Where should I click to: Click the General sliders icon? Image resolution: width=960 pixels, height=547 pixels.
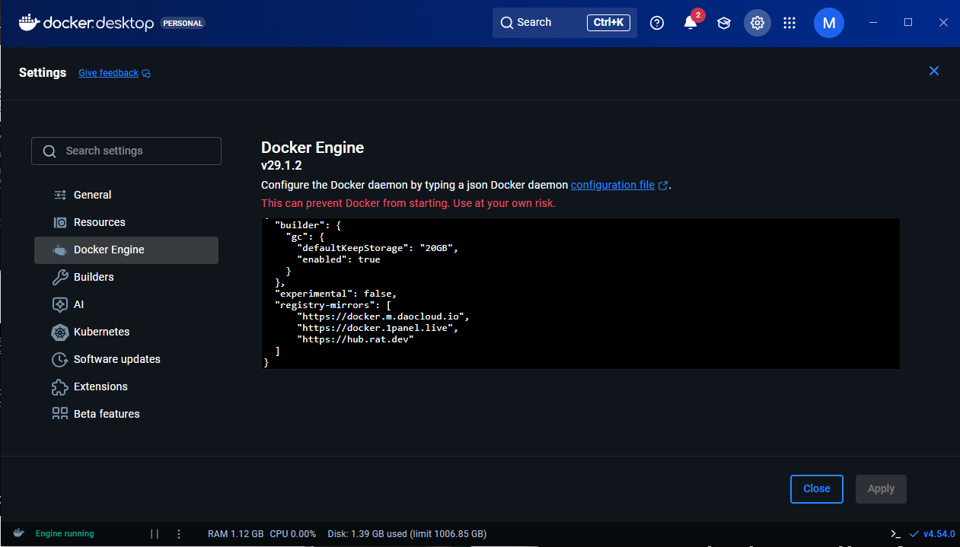tap(60, 195)
